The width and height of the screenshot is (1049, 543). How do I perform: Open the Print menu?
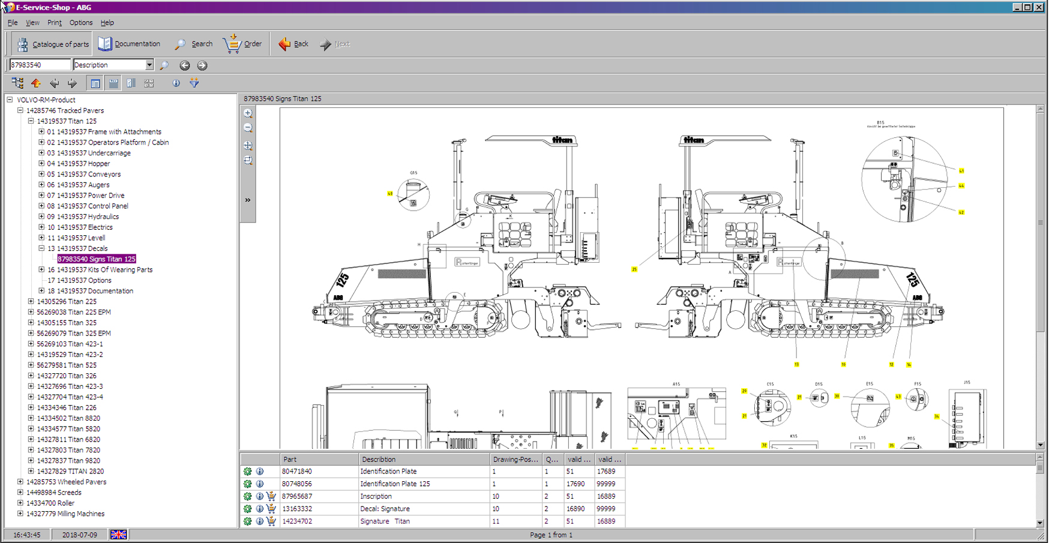pos(54,23)
